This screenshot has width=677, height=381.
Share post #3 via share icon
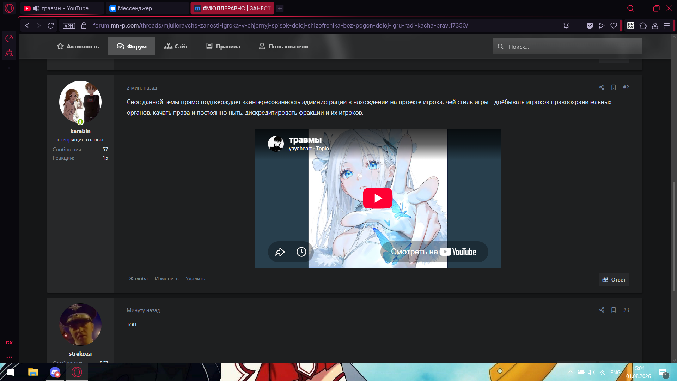pos(602,310)
